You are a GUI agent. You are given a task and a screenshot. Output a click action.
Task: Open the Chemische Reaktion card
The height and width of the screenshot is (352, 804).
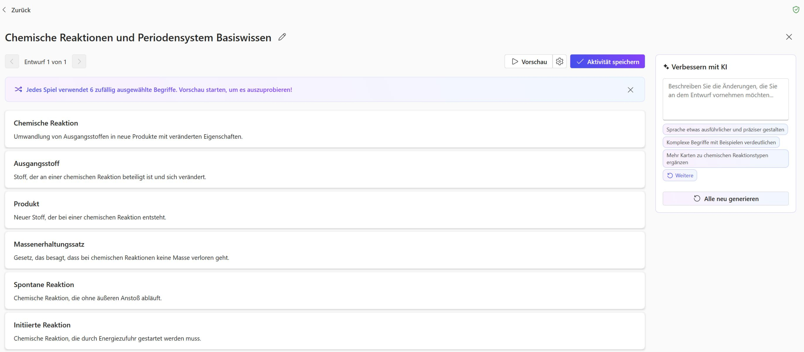coord(324,129)
